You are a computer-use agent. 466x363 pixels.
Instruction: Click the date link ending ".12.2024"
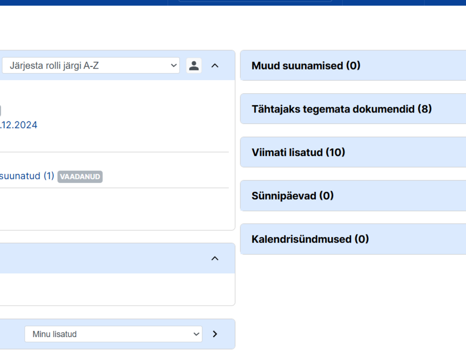[19, 125]
